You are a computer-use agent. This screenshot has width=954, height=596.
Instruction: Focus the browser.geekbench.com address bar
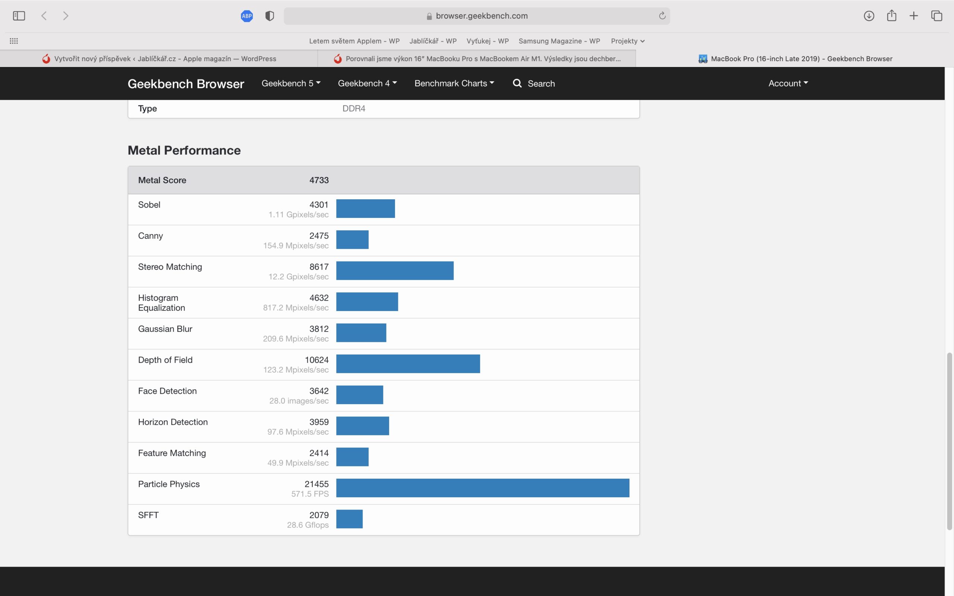[477, 16]
